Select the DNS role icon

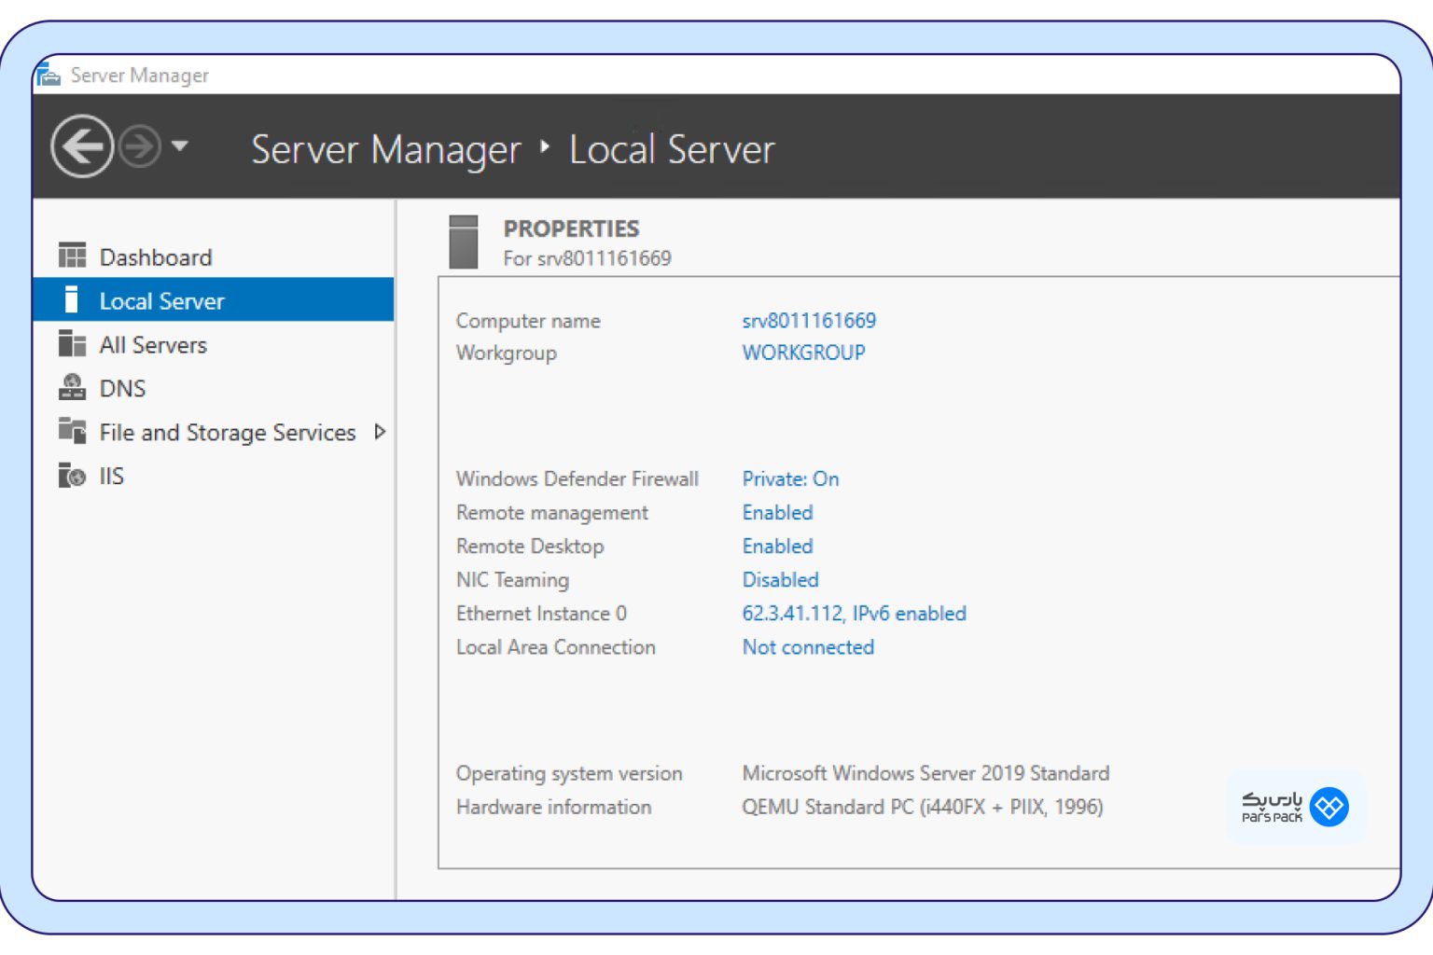(x=72, y=387)
